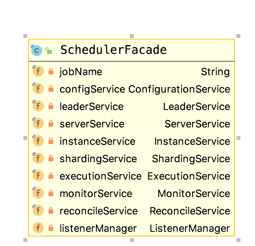This screenshot has width=255, height=246.
Task: Select the SchedulerFacade class title
Action: pos(113,50)
